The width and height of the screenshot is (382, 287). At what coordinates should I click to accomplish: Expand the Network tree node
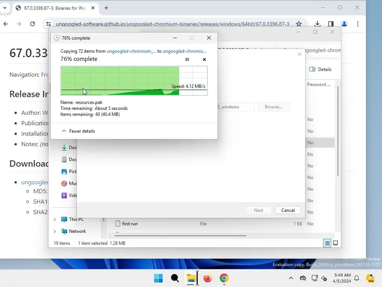point(55,231)
